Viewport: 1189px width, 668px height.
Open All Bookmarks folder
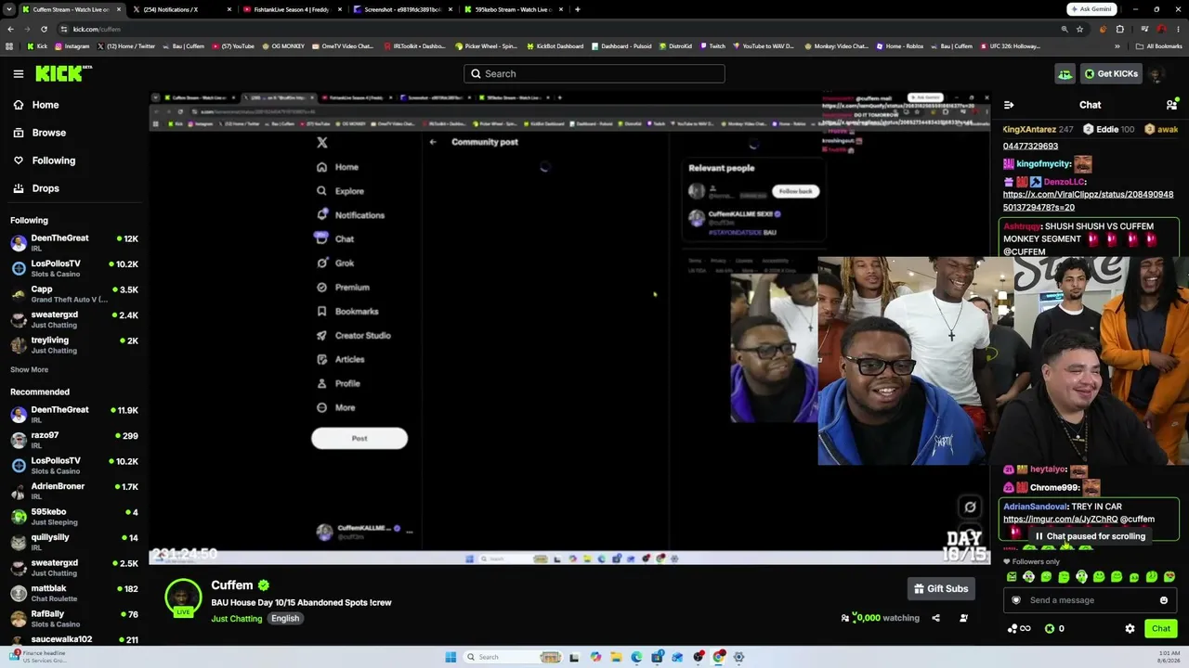coord(1158,45)
